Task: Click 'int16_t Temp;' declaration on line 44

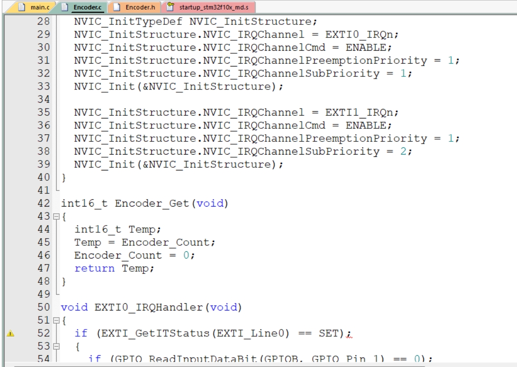Action: coord(118,230)
